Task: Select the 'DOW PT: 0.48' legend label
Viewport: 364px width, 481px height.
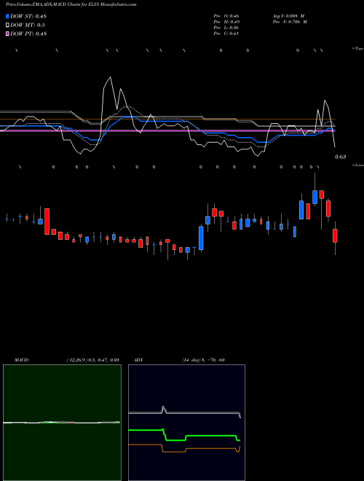Action: click(x=28, y=34)
